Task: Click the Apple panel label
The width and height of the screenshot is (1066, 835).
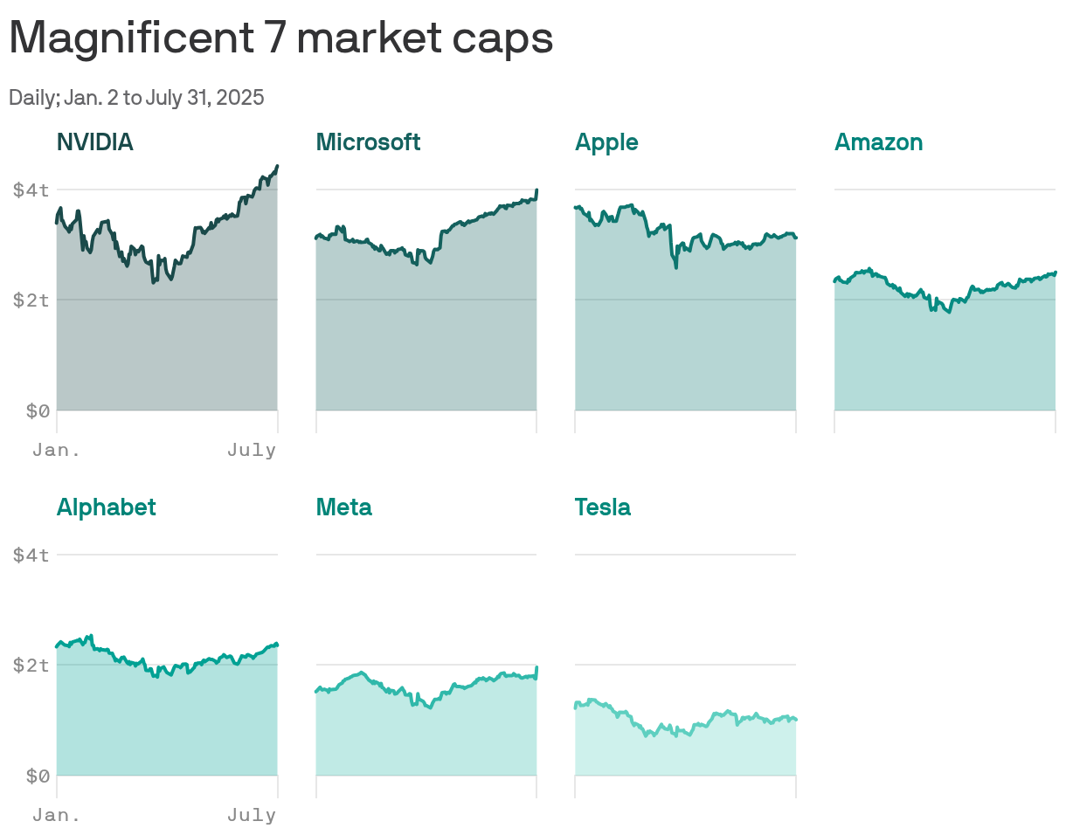Action: (x=606, y=142)
